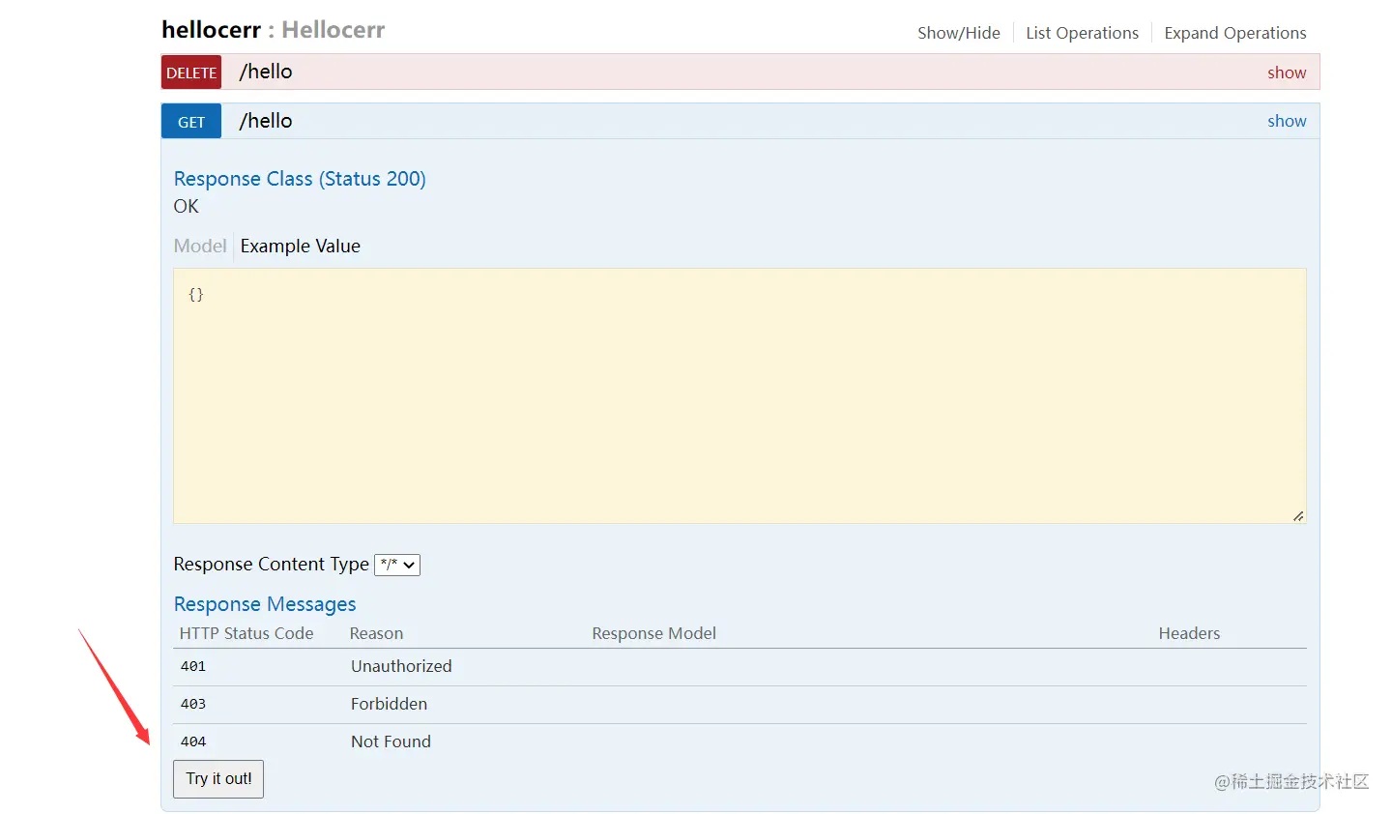Grab the example textarea resize handle

[x=1298, y=516]
